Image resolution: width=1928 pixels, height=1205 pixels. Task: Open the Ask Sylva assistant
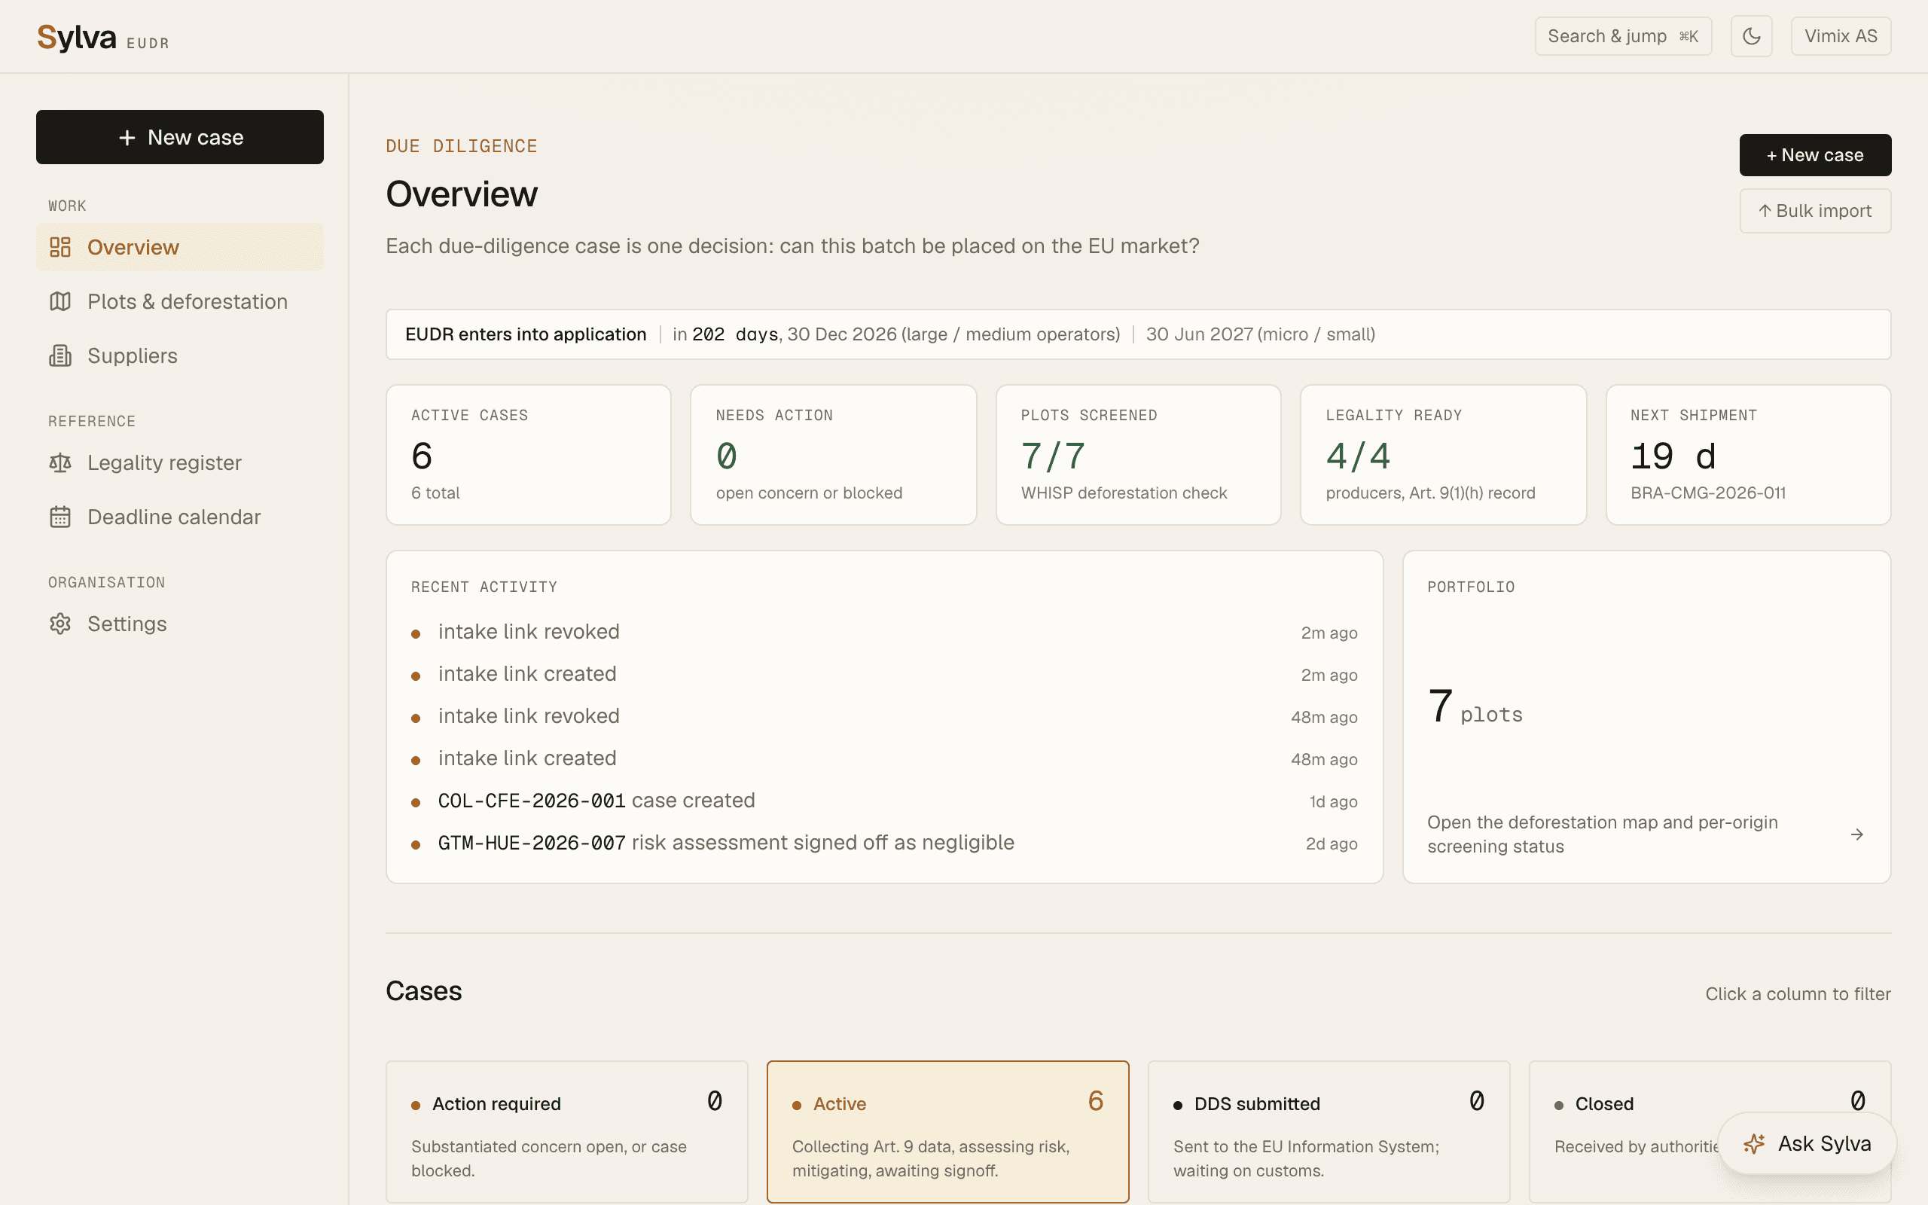tap(1807, 1144)
